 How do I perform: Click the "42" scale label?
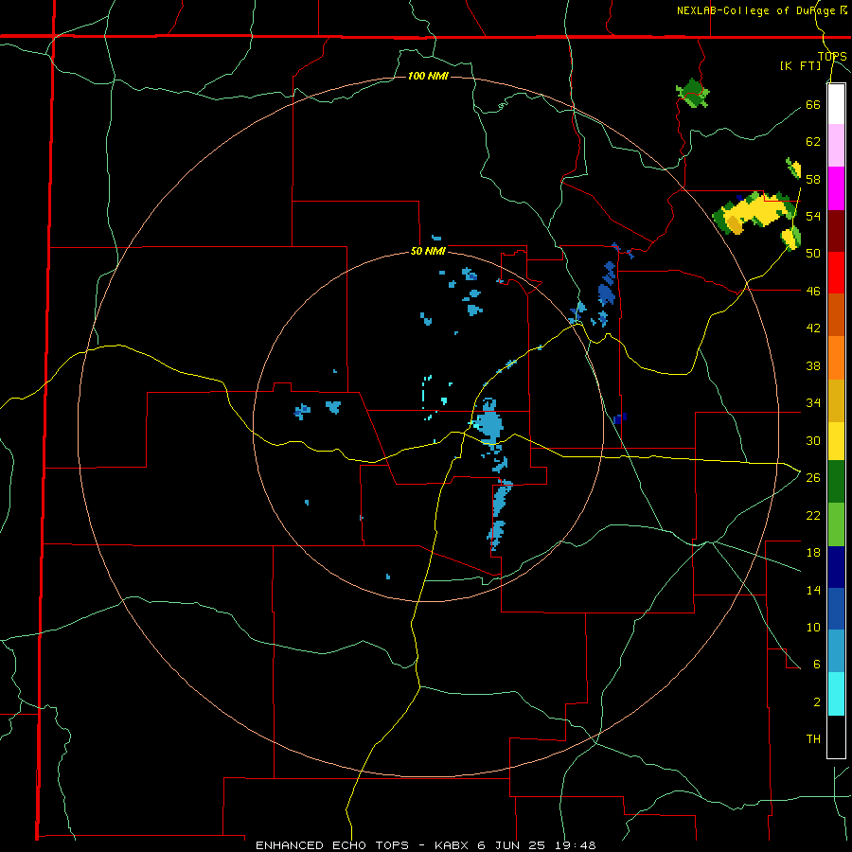tap(813, 328)
